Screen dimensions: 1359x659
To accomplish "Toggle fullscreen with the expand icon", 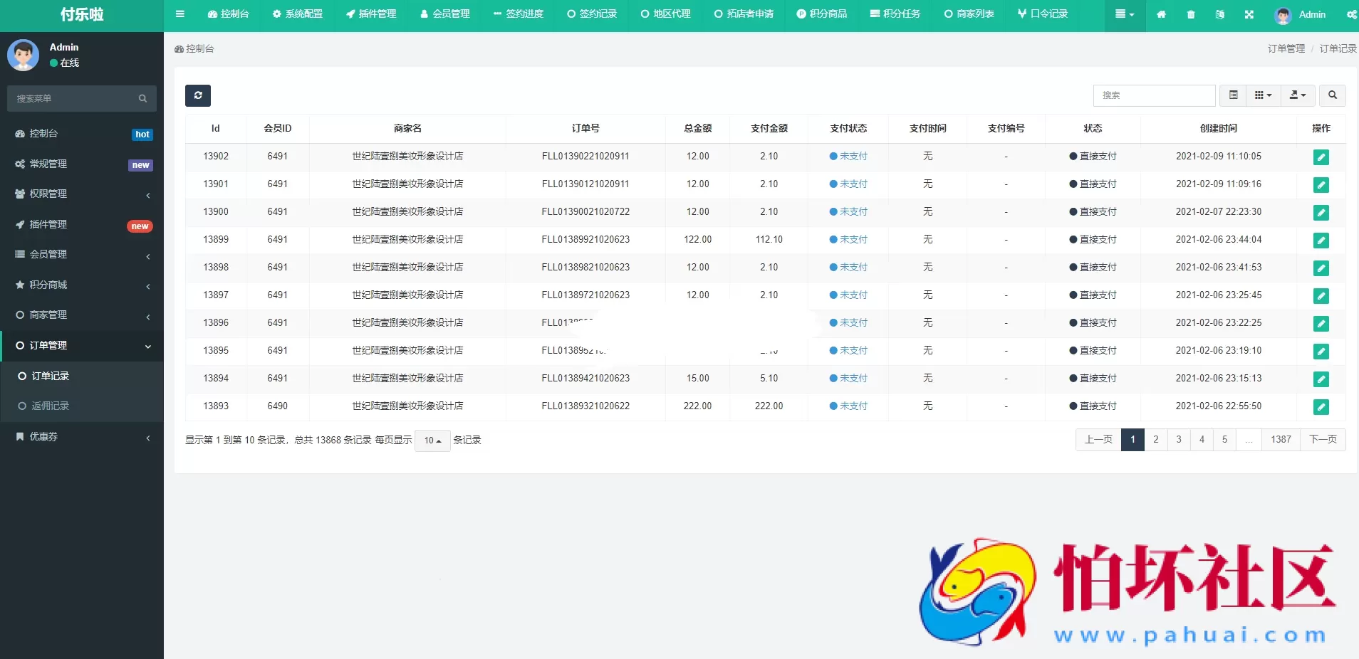I will [x=1249, y=14].
